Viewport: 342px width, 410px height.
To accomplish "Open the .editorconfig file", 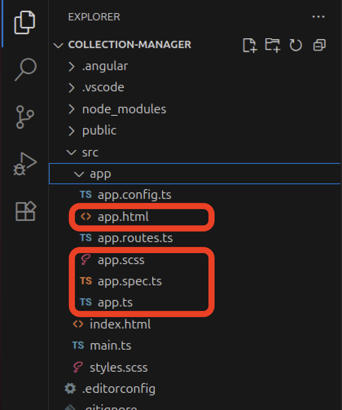I will pos(118,389).
